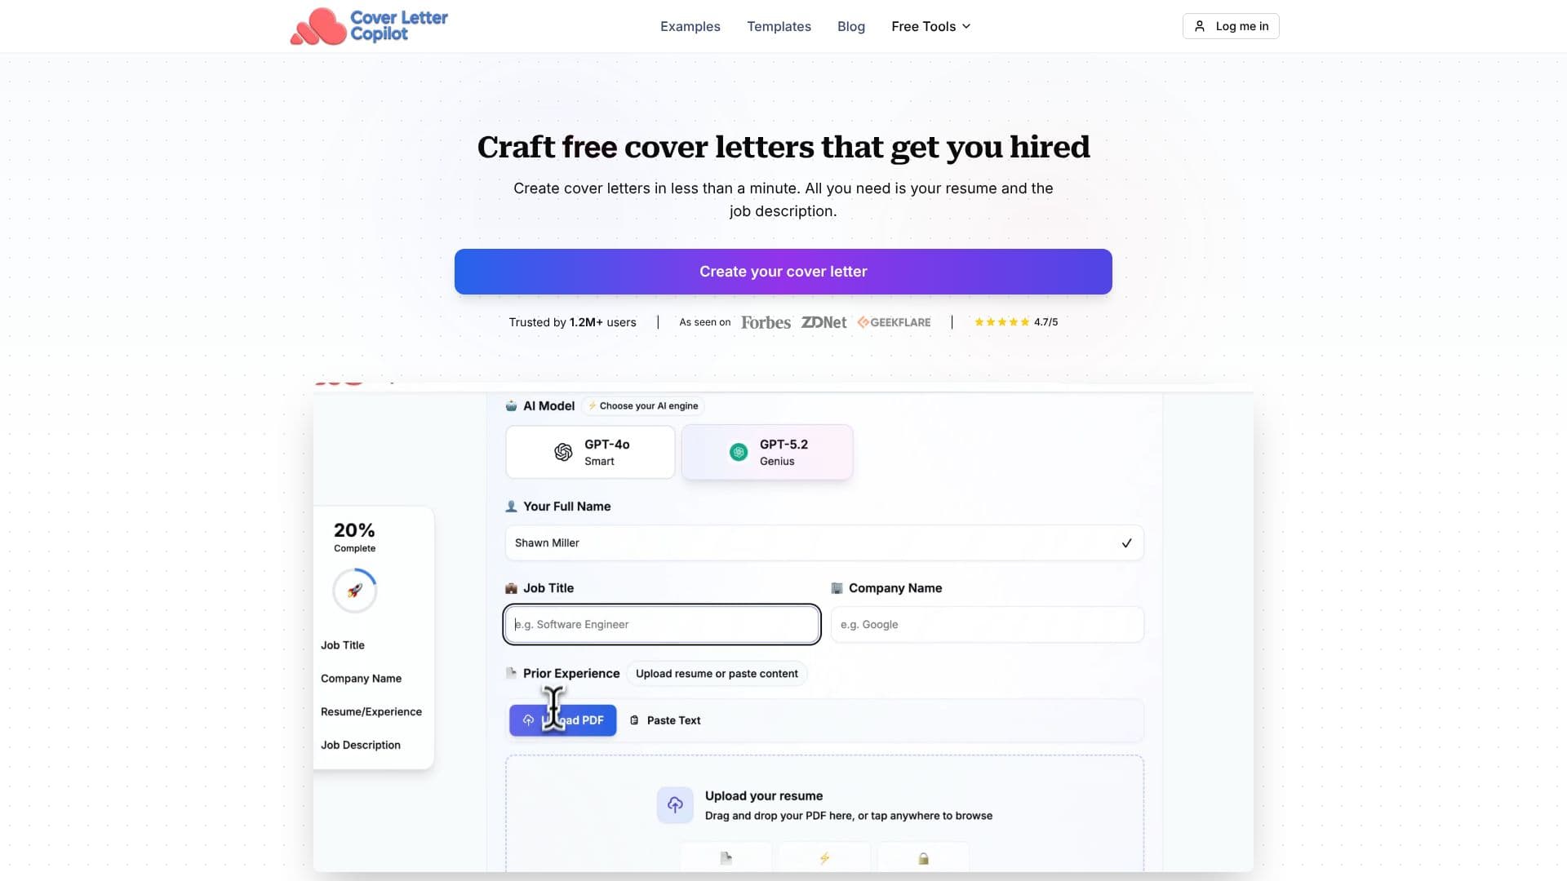Select the GPT-4o Smart model option

(590, 452)
